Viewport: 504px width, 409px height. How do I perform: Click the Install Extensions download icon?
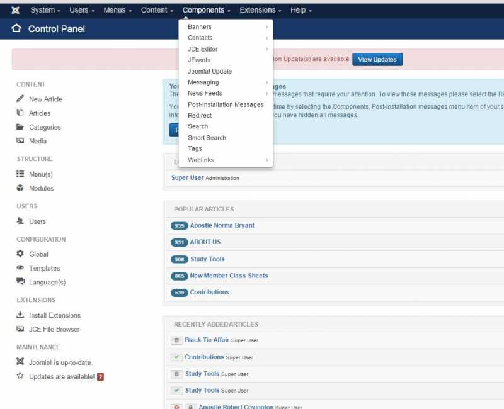20,315
